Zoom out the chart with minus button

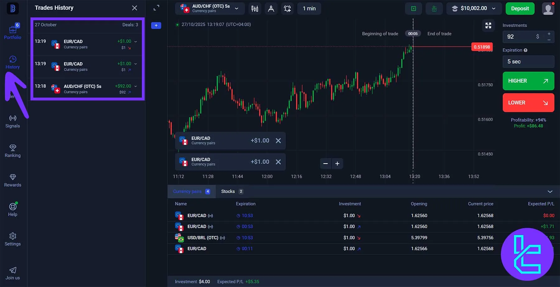pos(325,164)
